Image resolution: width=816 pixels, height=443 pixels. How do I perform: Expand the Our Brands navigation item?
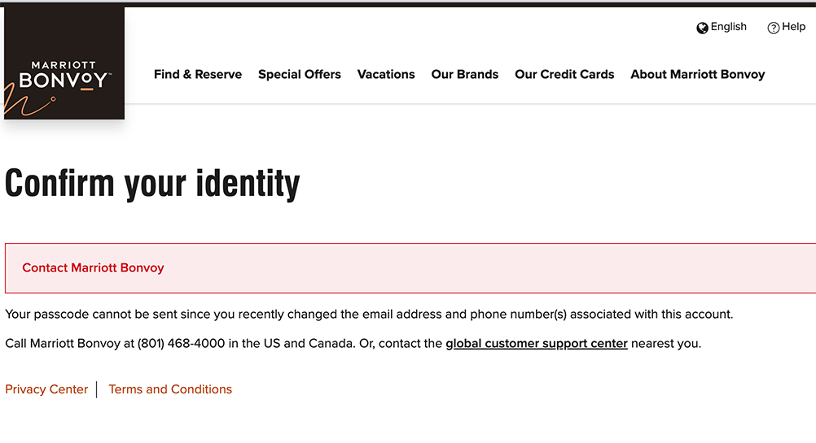pos(465,74)
